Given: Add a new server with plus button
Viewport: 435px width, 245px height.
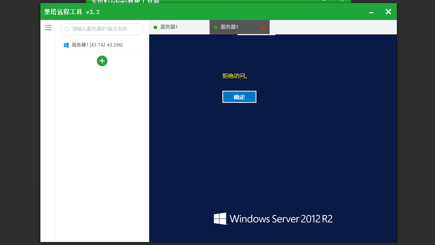Looking at the screenshot, I should [102, 61].
